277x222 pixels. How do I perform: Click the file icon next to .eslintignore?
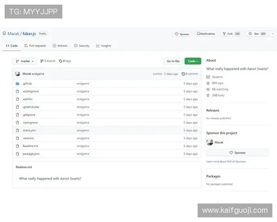[18, 92]
